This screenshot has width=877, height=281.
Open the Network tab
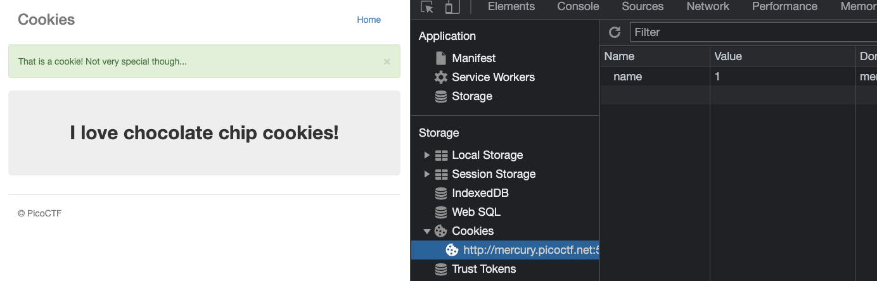[708, 7]
